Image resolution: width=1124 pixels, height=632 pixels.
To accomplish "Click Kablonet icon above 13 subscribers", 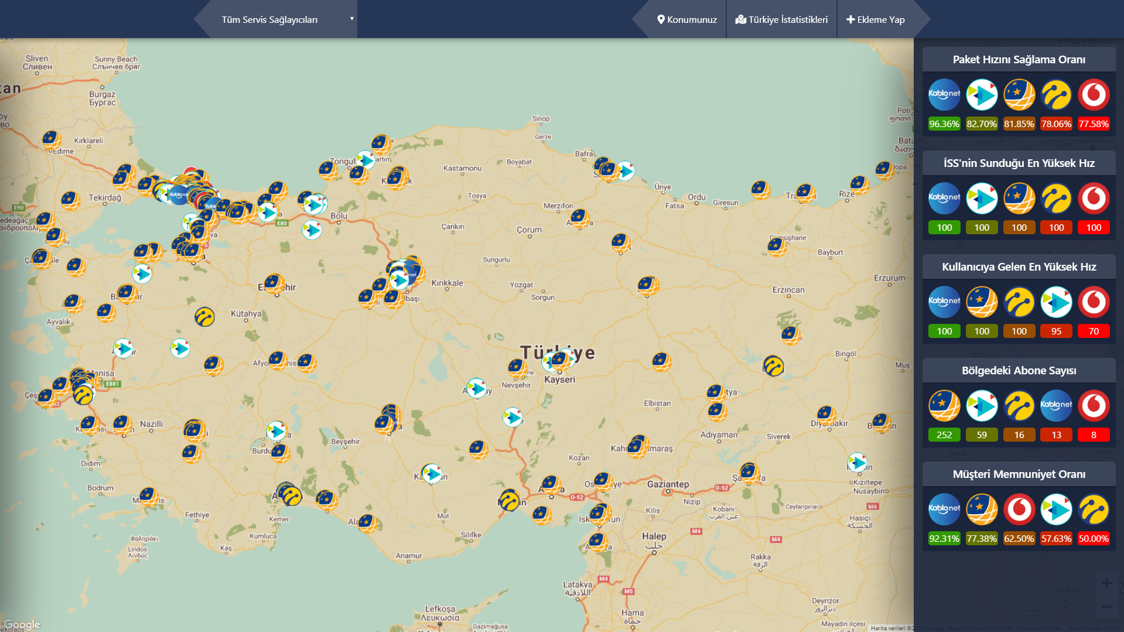I will pos(1056,405).
